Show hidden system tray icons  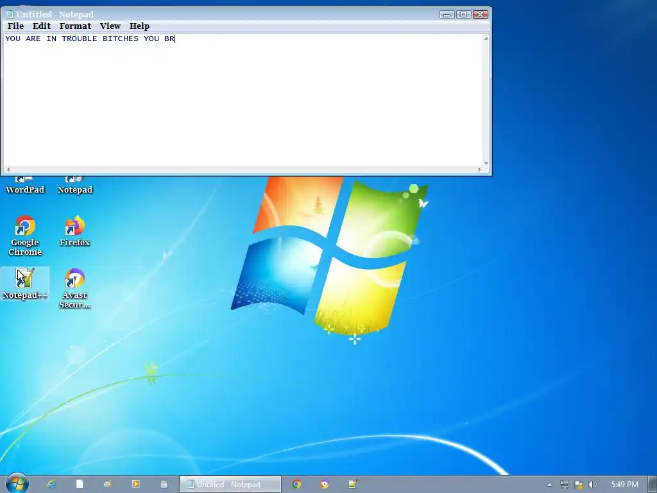pyautogui.click(x=549, y=485)
